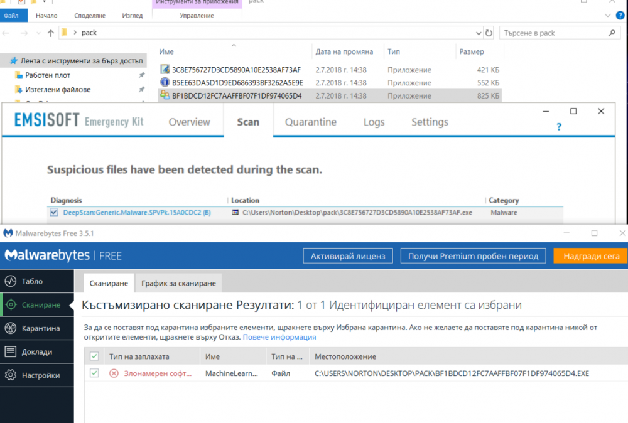This screenshot has width=628, height=423.
Task: Switch to the Споделяне ribbon tab
Action: pos(90,16)
